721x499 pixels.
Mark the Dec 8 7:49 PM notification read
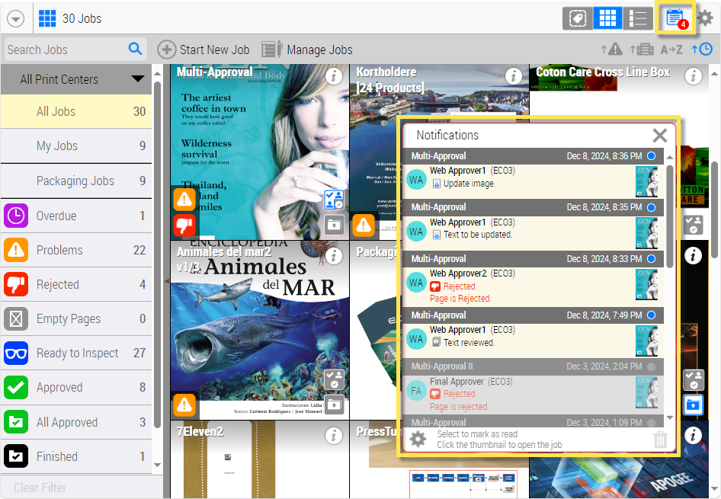[651, 315]
